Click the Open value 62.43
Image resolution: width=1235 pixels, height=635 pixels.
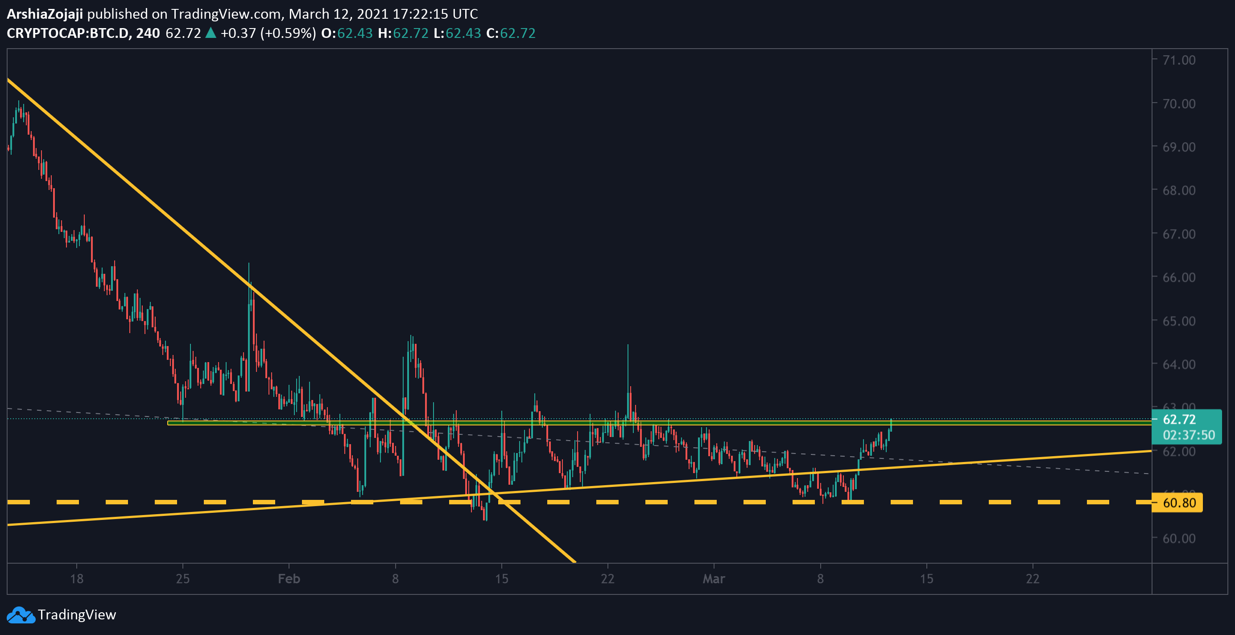coord(355,33)
